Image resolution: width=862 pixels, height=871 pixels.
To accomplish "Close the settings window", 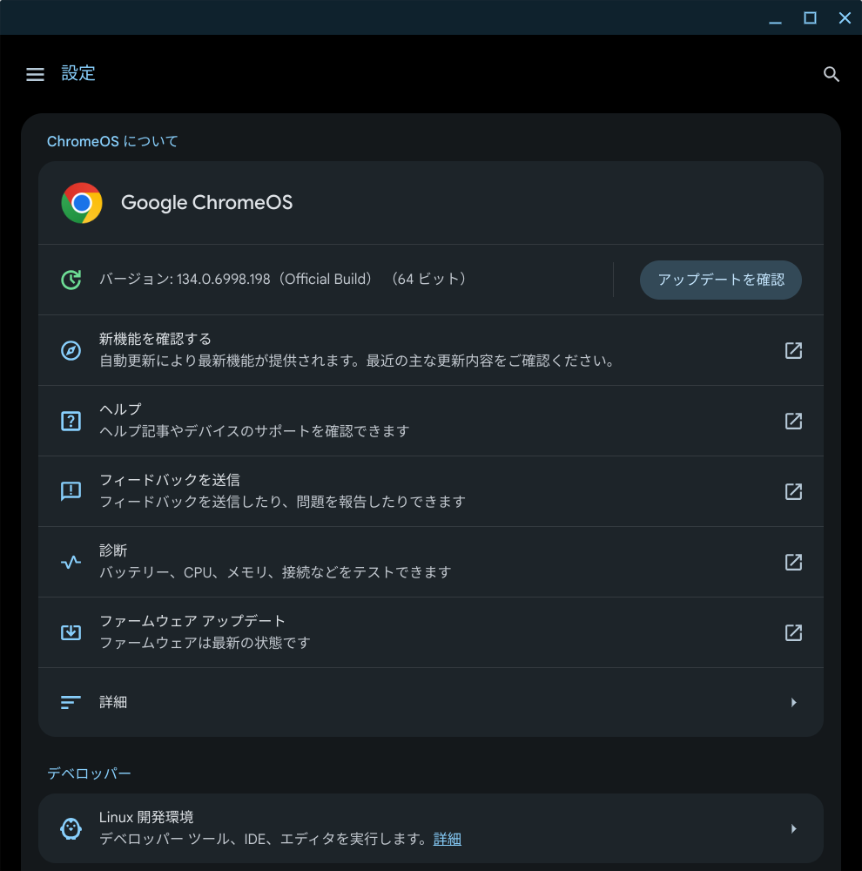I will point(845,18).
